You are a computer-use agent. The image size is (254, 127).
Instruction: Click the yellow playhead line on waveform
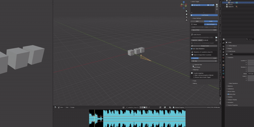[95, 118]
